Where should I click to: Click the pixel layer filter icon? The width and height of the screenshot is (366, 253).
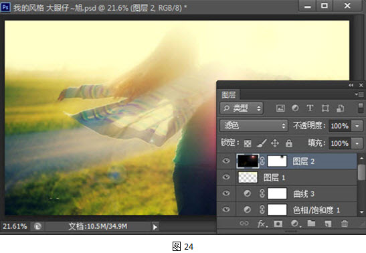point(280,108)
